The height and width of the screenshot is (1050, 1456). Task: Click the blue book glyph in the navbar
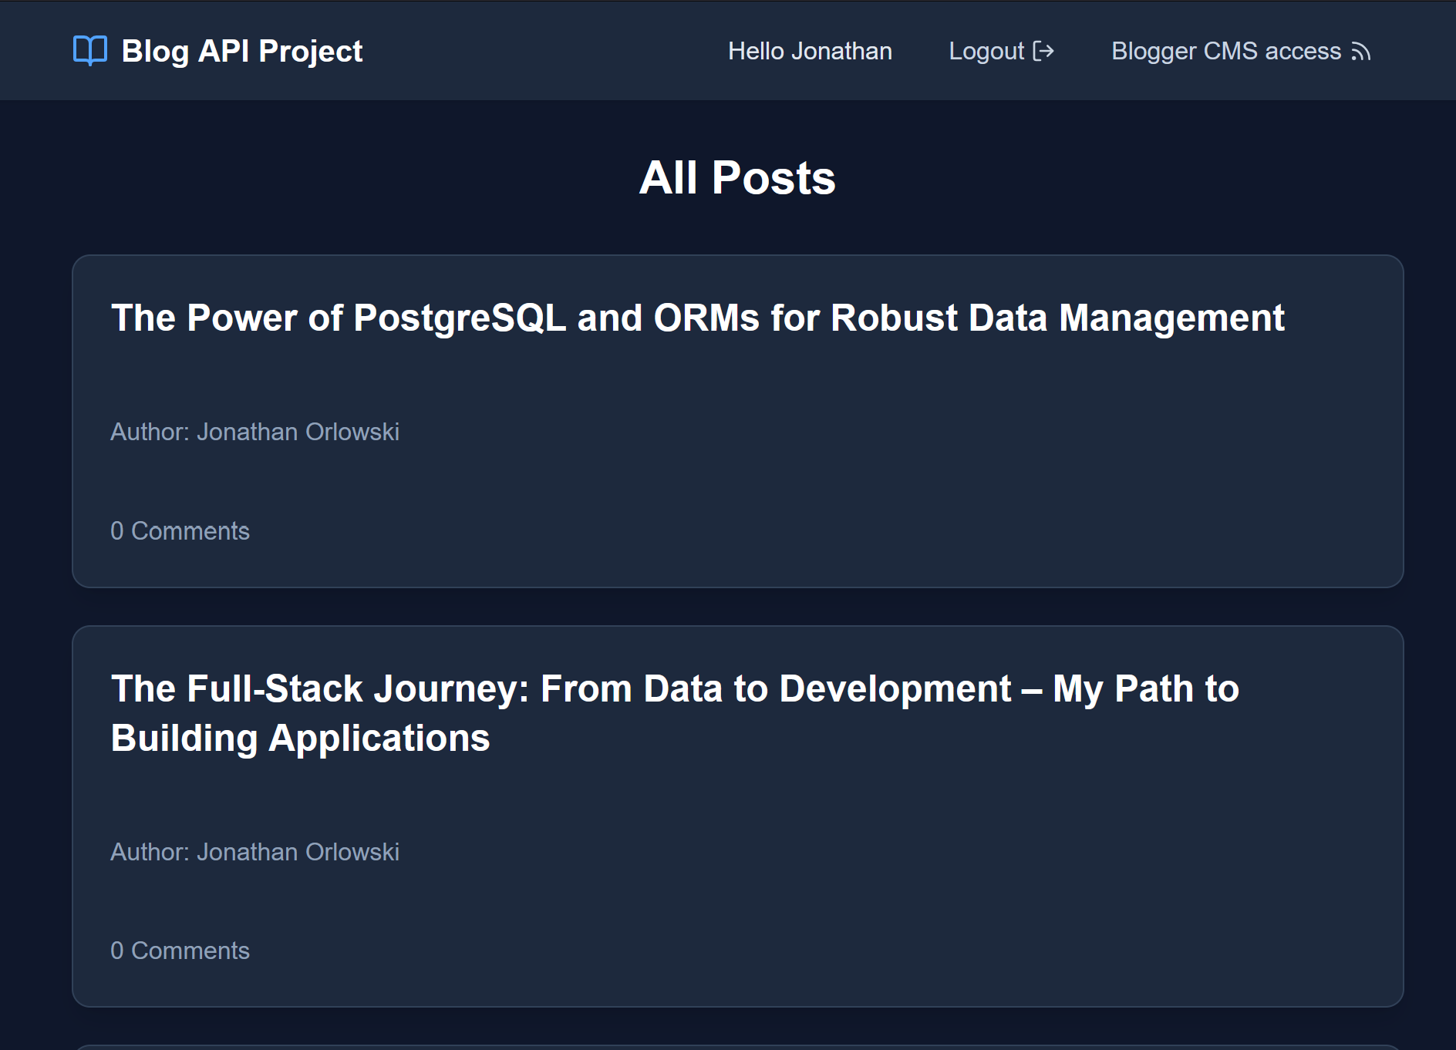pos(89,50)
